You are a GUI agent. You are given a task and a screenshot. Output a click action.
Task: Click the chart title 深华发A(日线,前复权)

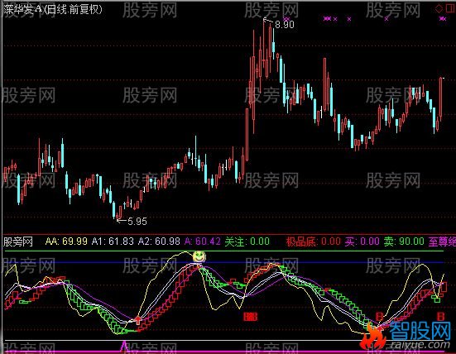[x=53, y=10]
